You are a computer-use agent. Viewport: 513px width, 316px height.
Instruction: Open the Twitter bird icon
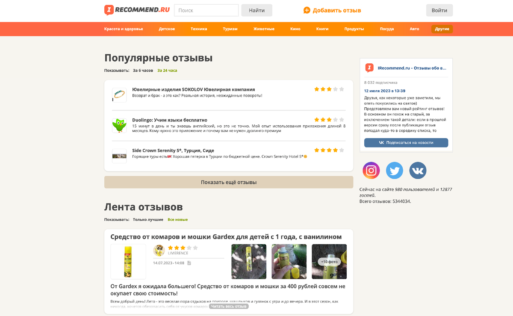[x=395, y=170]
